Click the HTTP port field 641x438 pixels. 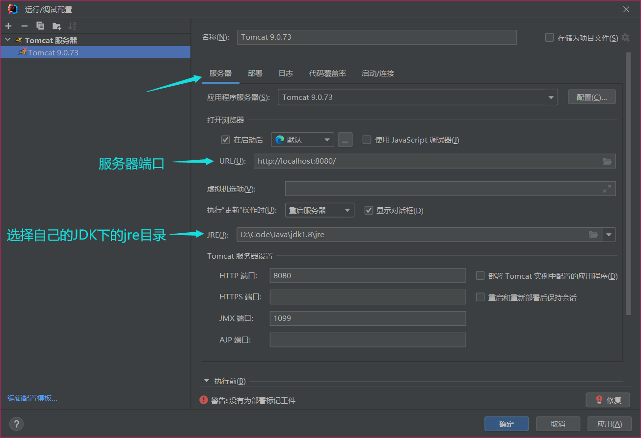[368, 275]
